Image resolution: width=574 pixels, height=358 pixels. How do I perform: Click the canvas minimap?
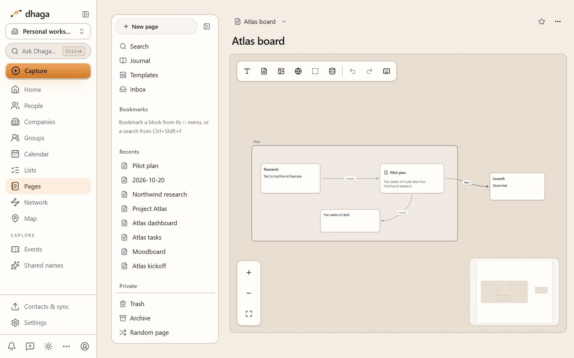click(514, 291)
